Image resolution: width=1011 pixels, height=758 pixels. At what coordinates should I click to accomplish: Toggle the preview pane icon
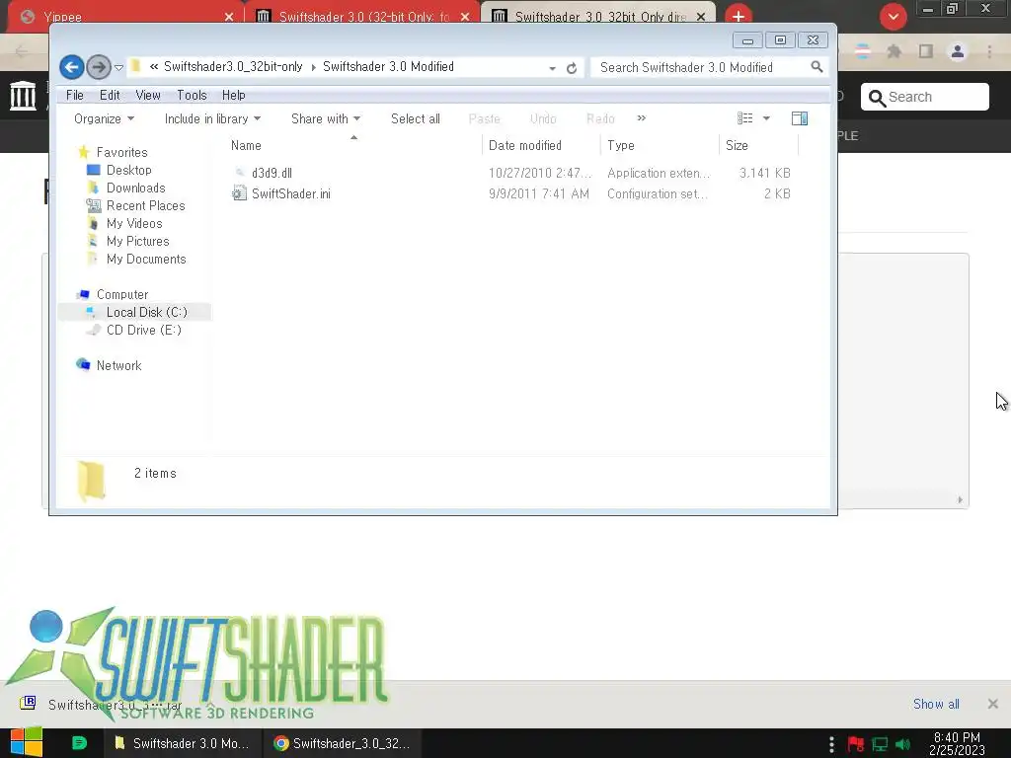(x=800, y=118)
